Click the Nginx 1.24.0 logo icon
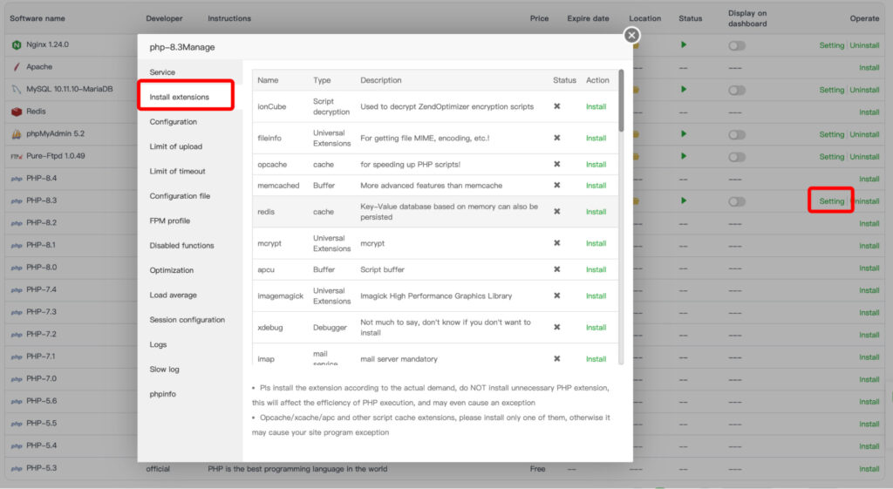Viewport: 893px width, 489px height. coord(17,44)
